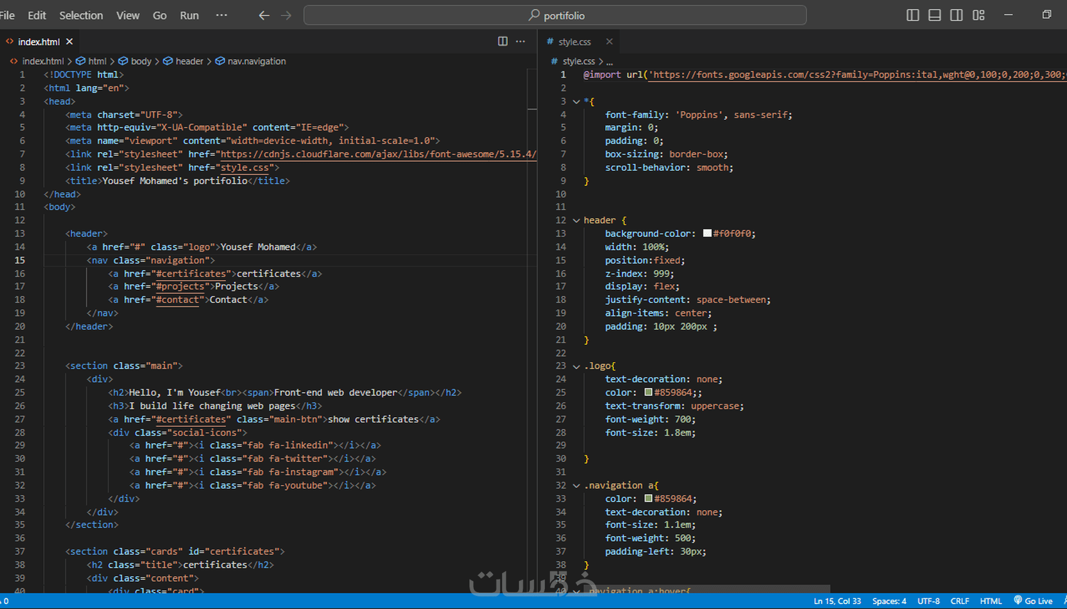
Task: Click the CRLF line ending indicator
Action: tap(960, 601)
